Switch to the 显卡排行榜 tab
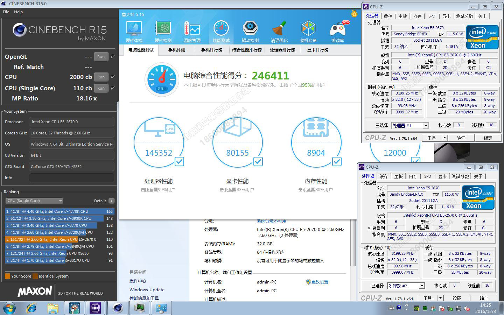 tap(318, 50)
